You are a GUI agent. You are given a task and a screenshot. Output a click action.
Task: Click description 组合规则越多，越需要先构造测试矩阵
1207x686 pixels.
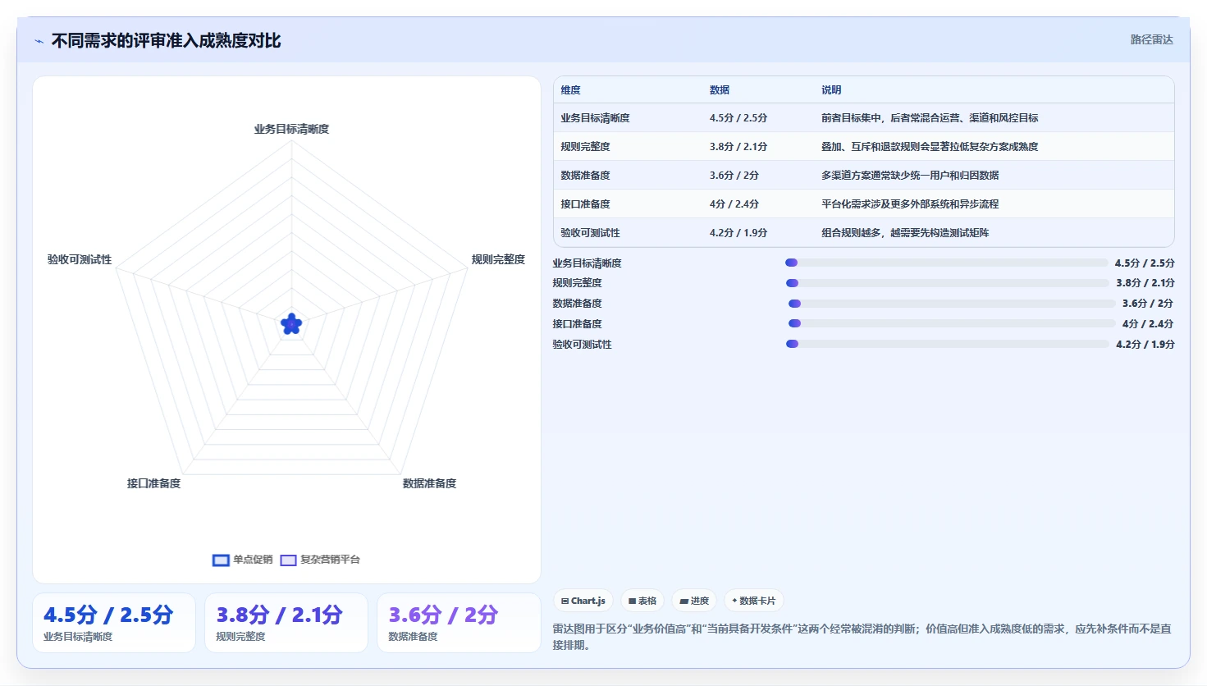pyautogui.click(x=905, y=233)
